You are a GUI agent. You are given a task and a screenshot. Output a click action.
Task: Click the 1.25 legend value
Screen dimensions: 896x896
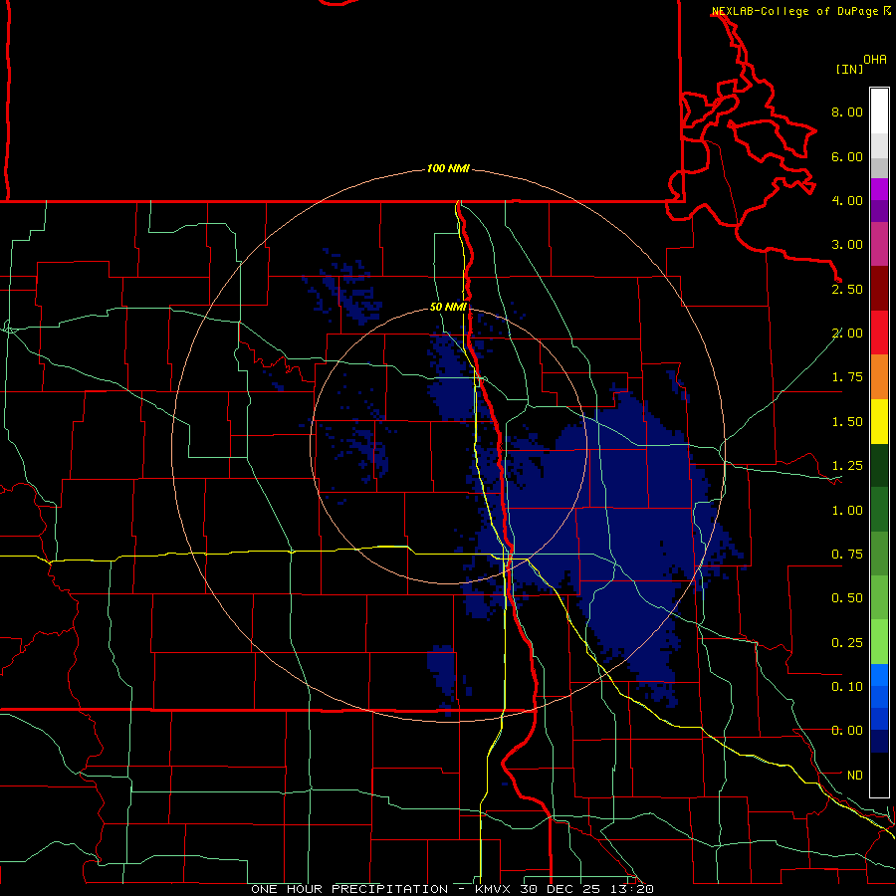(x=847, y=466)
